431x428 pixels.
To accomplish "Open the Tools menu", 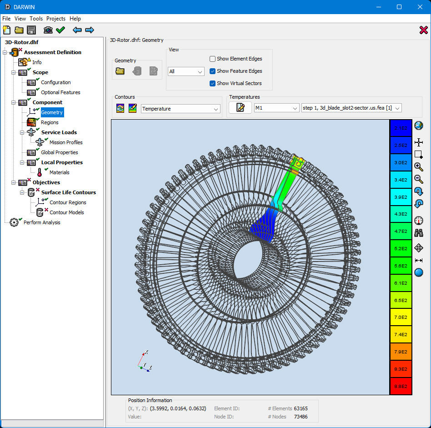I will pos(36,19).
